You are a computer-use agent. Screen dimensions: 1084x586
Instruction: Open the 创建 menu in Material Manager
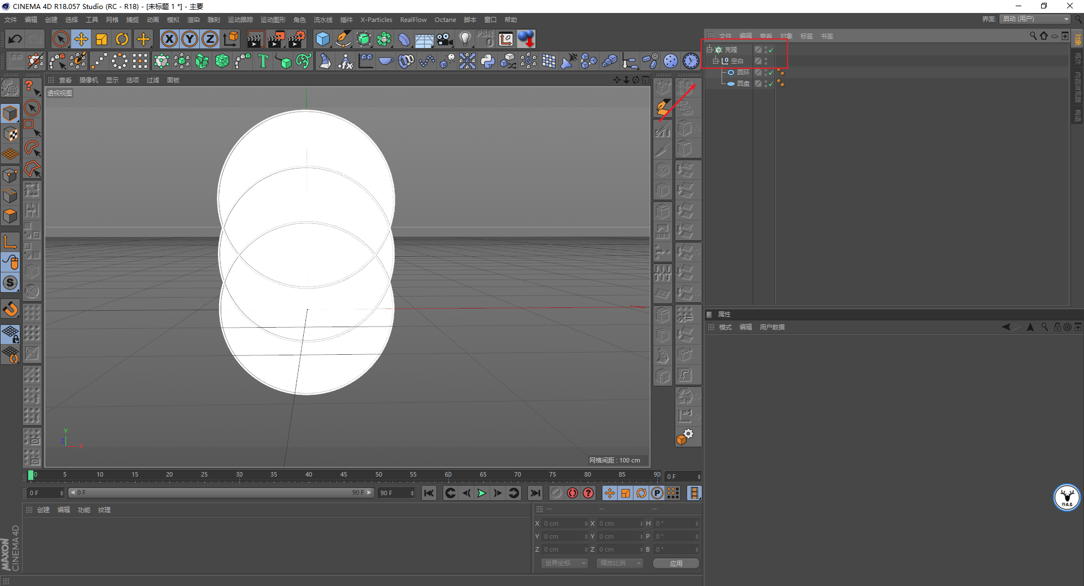pyautogui.click(x=43, y=510)
